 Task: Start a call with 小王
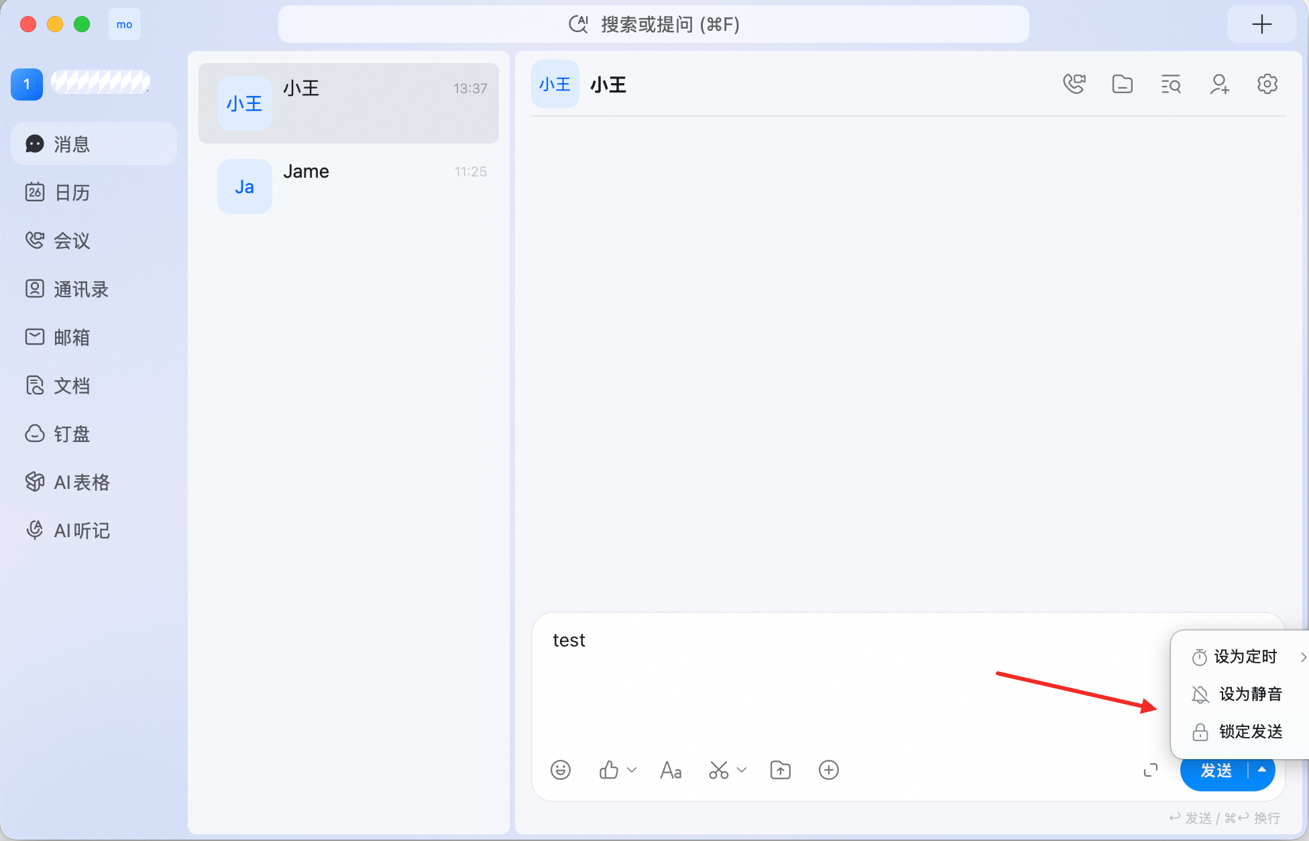[1074, 85]
